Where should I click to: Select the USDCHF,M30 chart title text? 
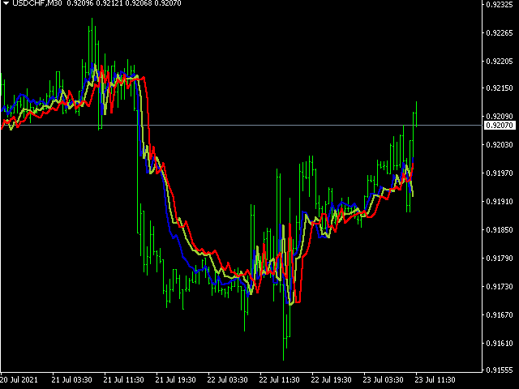coord(37,3)
